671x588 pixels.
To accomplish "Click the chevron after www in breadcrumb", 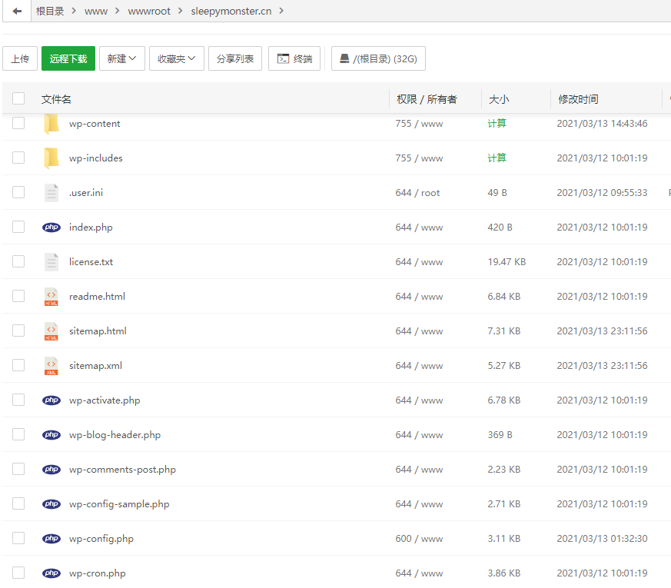I will (118, 11).
